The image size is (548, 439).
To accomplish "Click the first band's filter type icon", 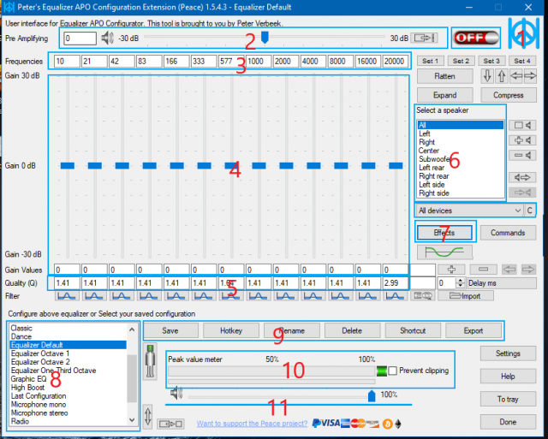I will 67,296.
